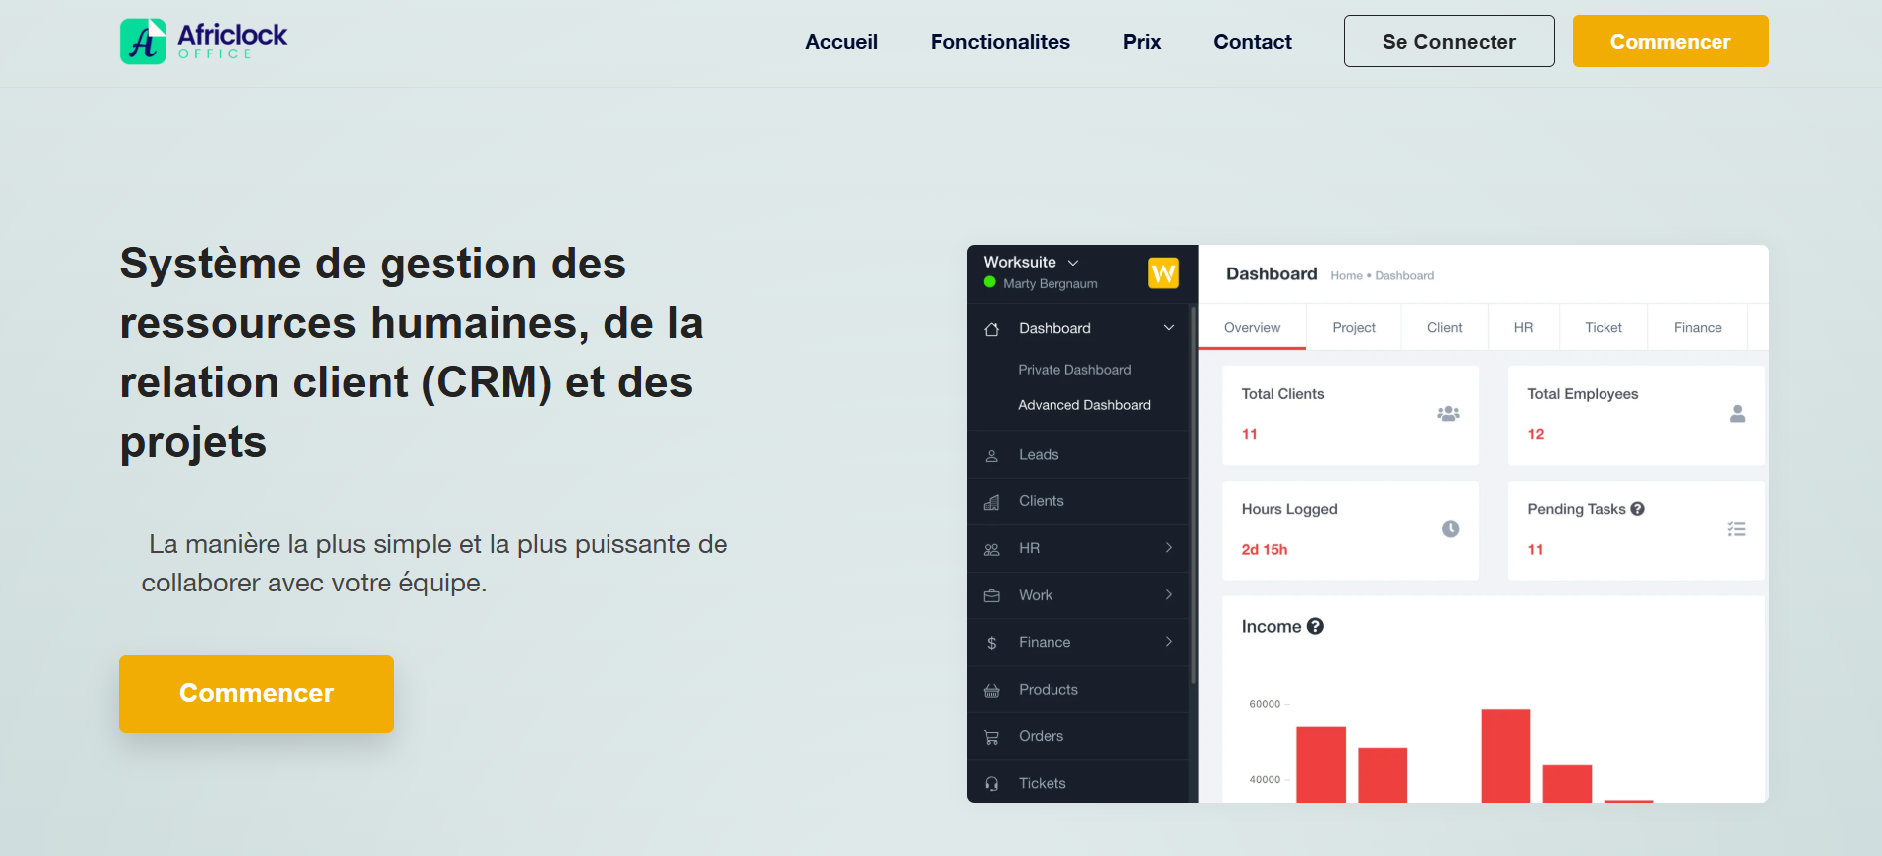Click the Hours Logged clock icon
The image size is (1882, 856).
(1450, 529)
